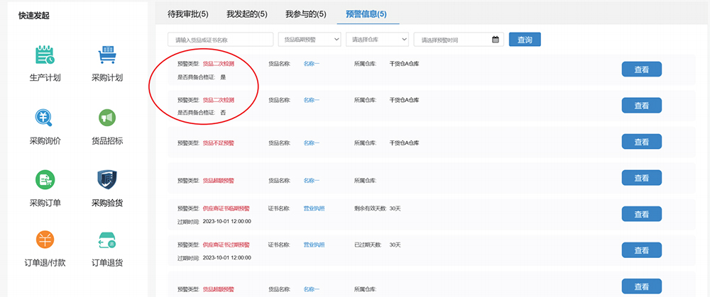Viewport: 710px width, 297px height.
Task: Click 查看 for 货品二次检测 row with 合格证 是
Action: coord(642,69)
